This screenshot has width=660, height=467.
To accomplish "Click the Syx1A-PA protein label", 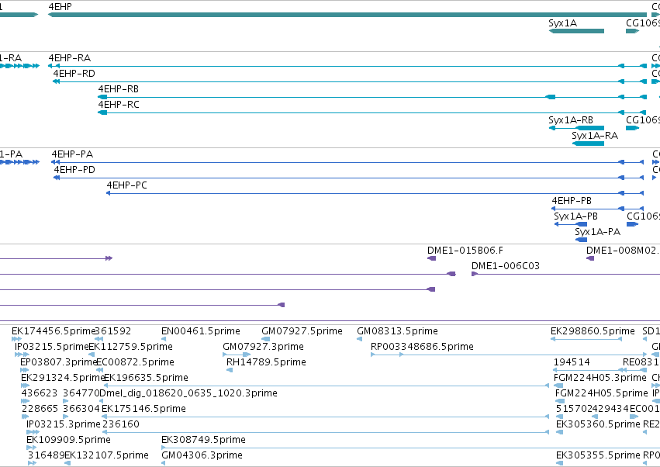I will tap(598, 232).
